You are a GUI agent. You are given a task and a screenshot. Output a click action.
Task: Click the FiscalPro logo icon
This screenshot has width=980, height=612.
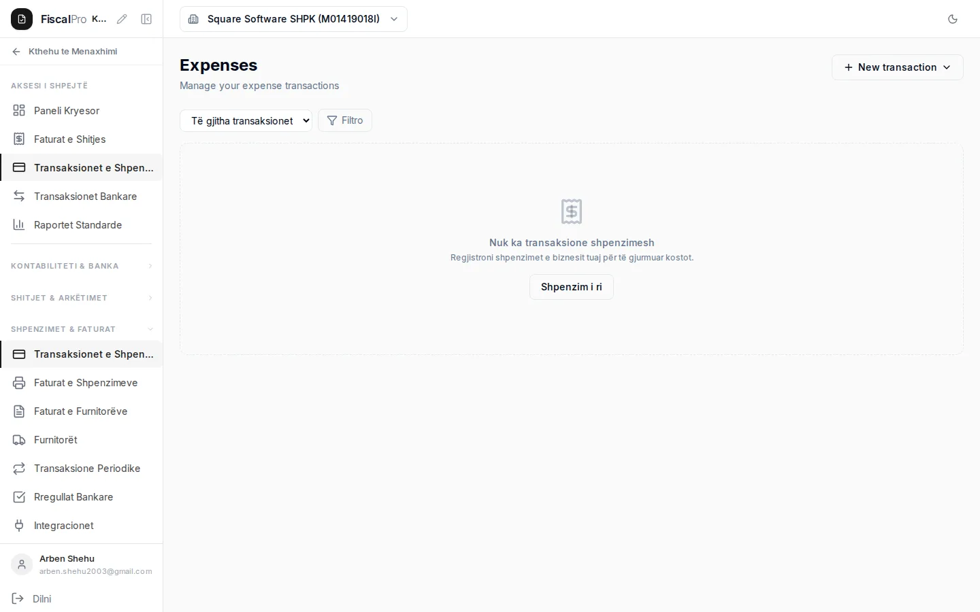(x=22, y=19)
